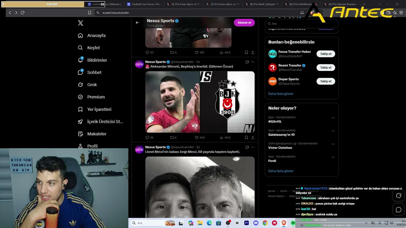Open Spotify from the taskbar
Viewport: 406px width, 228px height.
pos(293,223)
